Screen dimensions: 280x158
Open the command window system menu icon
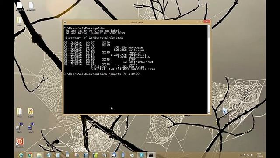coord(65,22)
